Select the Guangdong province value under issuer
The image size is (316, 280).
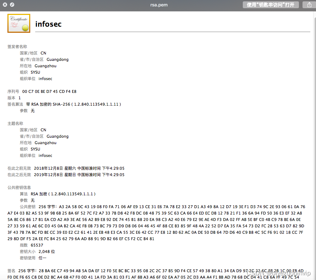tap(57, 59)
